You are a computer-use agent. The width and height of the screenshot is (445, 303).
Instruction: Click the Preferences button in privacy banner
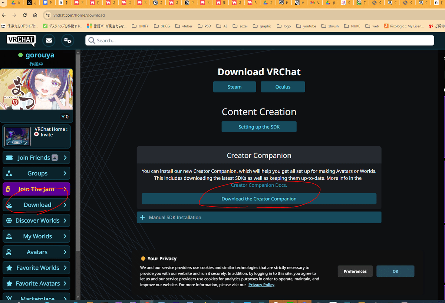[x=355, y=271]
